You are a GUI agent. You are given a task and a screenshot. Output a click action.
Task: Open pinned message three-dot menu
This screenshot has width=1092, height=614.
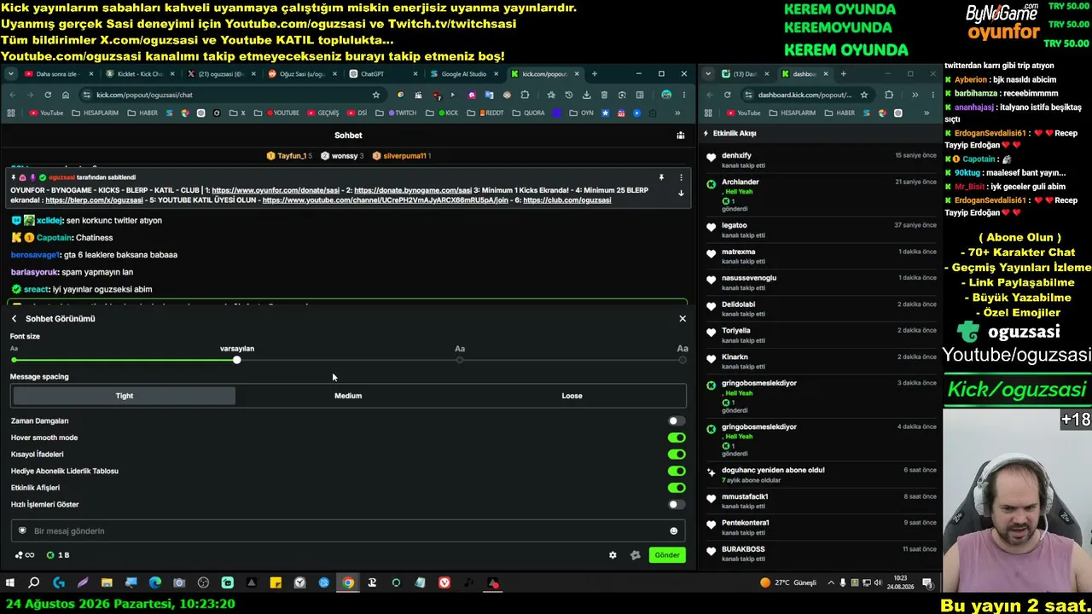click(x=681, y=177)
